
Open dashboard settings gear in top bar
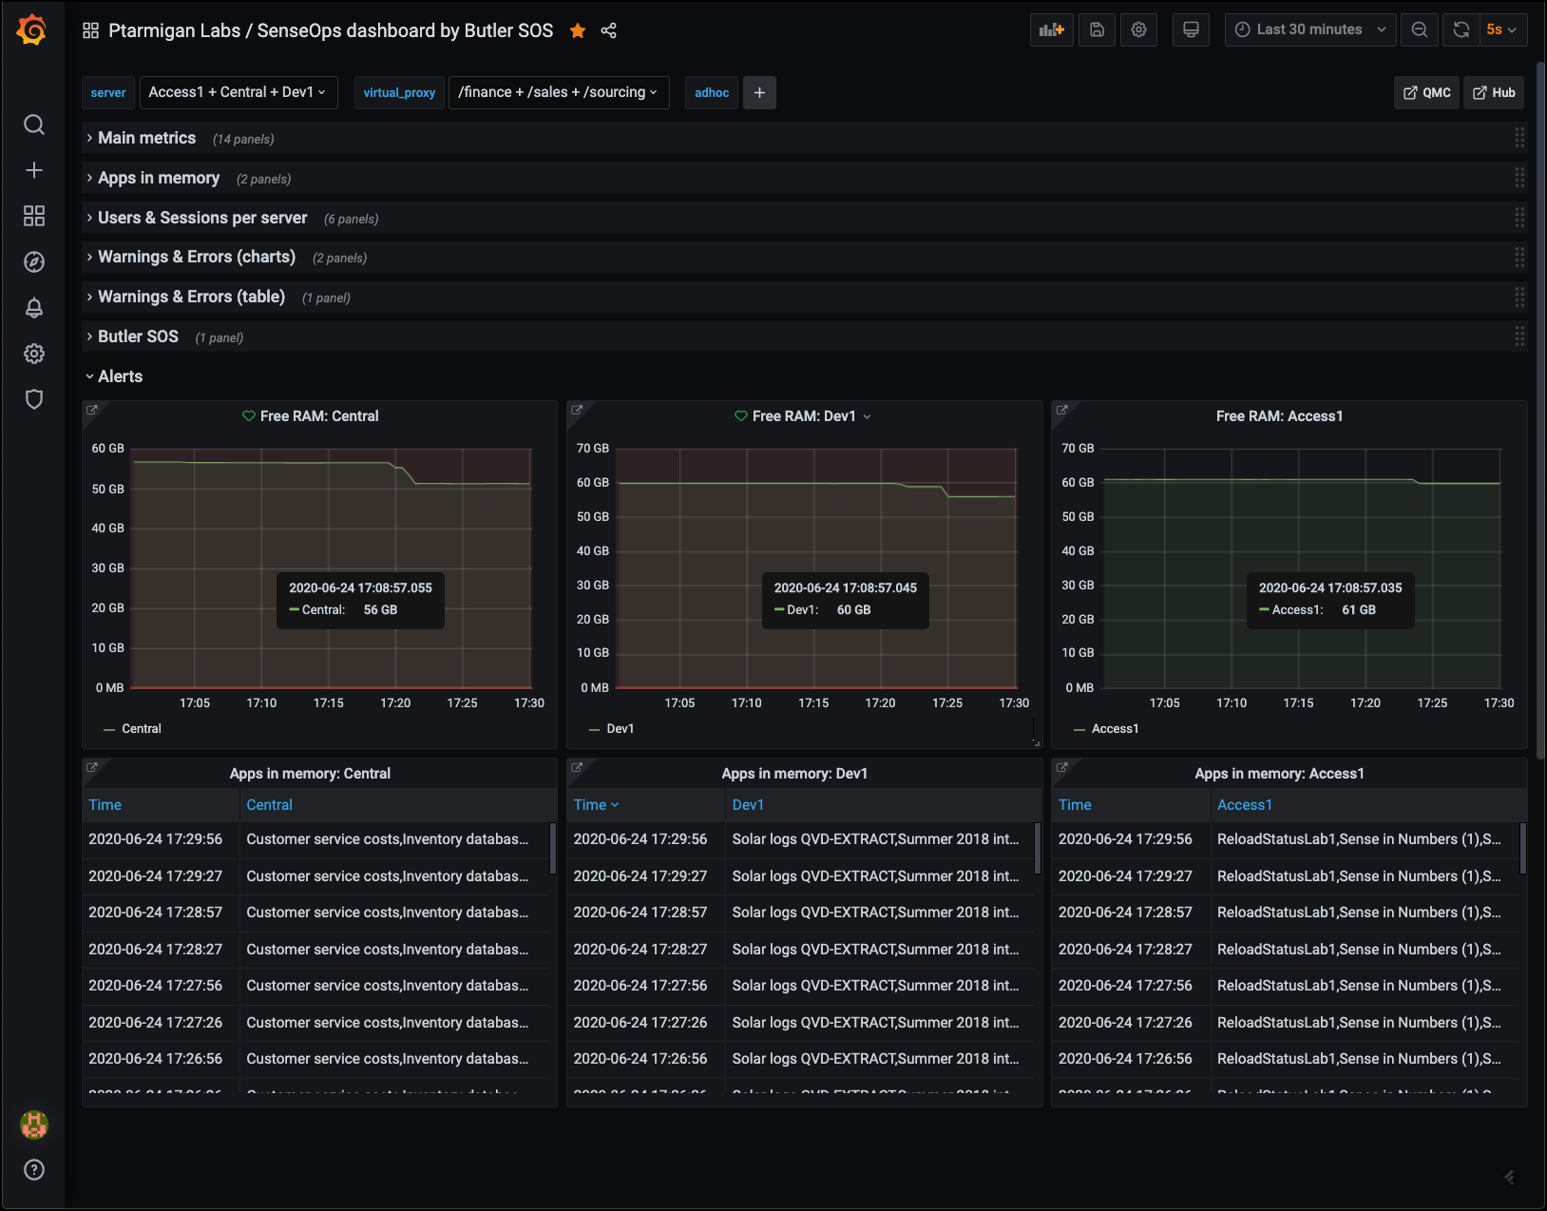[x=1138, y=29]
